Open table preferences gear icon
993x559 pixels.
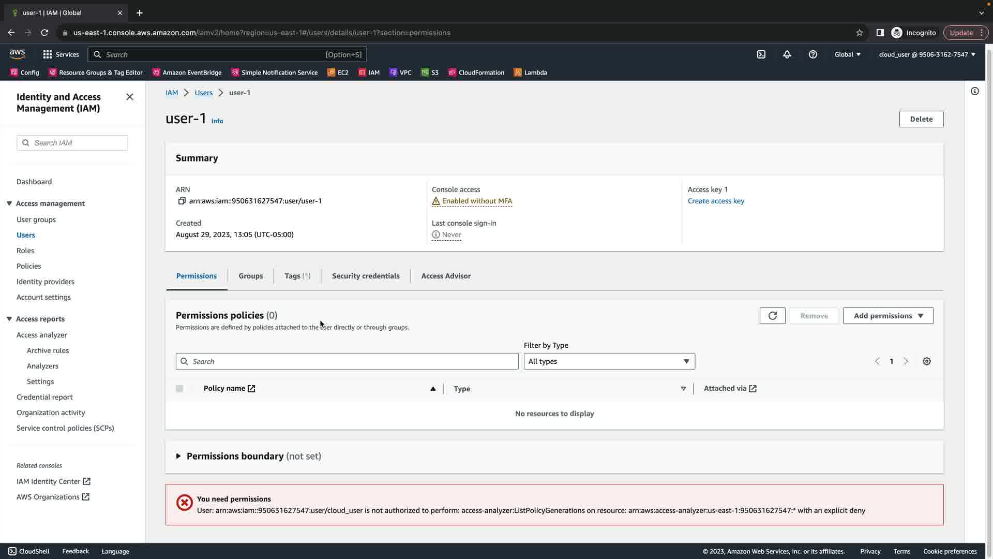pos(926,361)
